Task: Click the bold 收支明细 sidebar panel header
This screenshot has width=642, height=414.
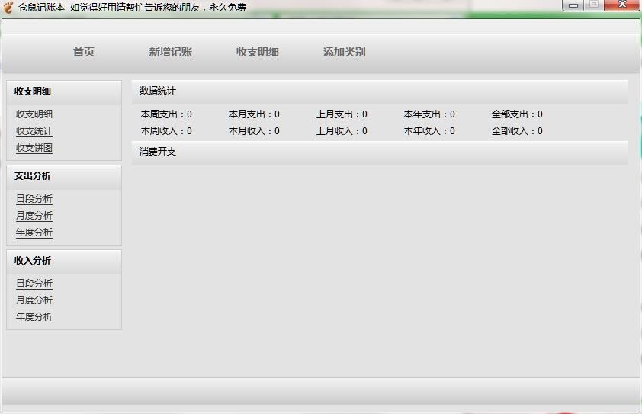Action: [64, 92]
